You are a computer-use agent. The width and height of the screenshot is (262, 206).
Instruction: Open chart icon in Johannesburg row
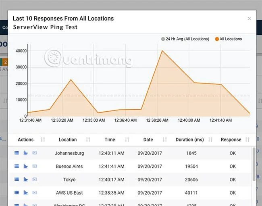pyautogui.click(x=25, y=153)
